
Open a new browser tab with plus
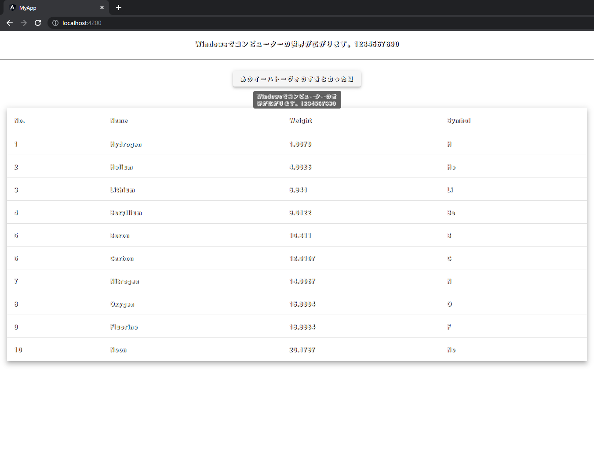(119, 7)
